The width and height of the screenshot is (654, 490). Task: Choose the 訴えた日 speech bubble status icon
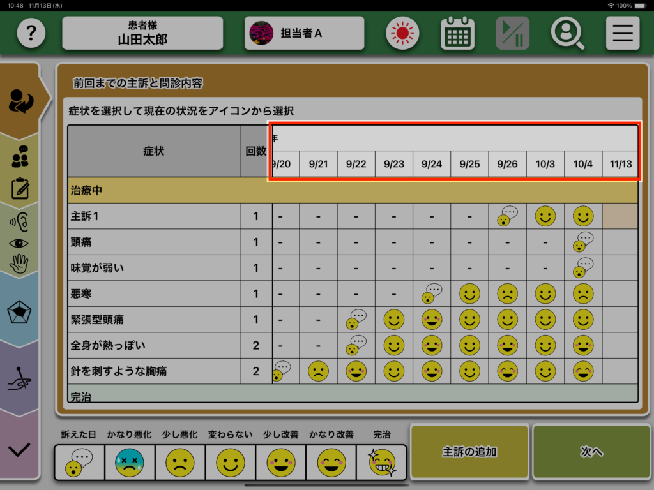coord(79,462)
